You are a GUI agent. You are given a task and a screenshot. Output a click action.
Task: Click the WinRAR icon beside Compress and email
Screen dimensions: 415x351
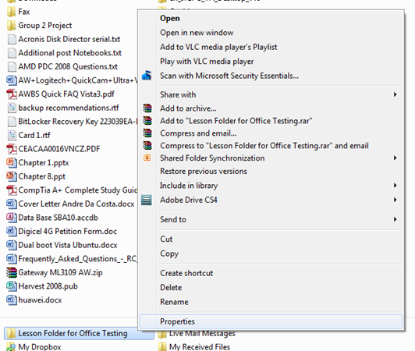click(x=147, y=133)
